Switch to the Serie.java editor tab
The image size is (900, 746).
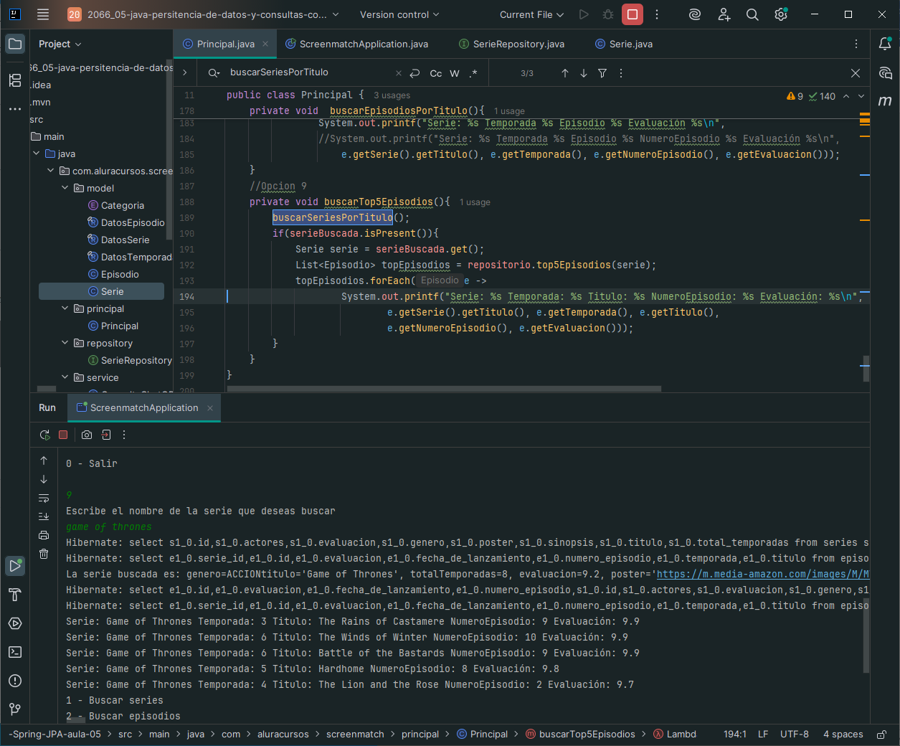pos(624,44)
